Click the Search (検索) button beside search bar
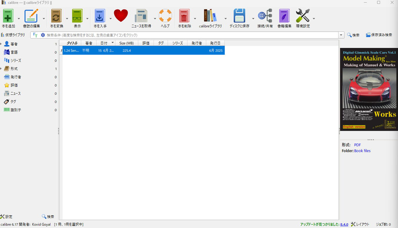398x228 pixels. coord(353,35)
